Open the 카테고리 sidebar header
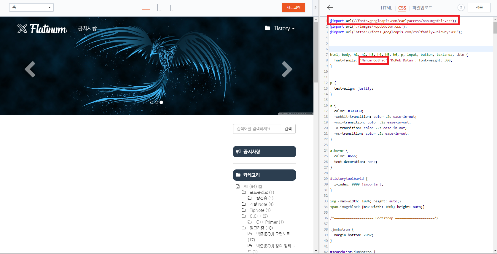Image resolution: width=497 pixels, height=254 pixels. pos(265,175)
